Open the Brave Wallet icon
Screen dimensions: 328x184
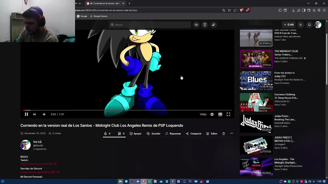point(309,10)
